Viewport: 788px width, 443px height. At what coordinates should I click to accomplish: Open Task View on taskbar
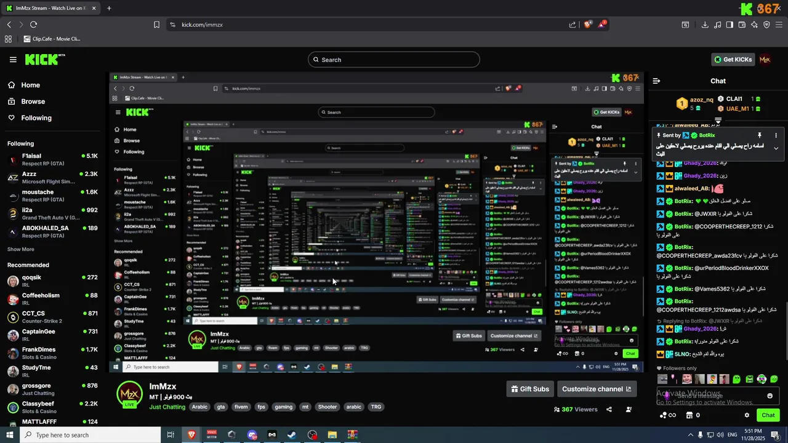pyautogui.click(x=171, y=435)
